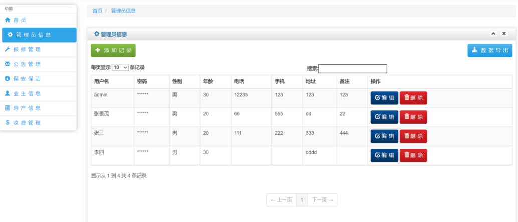Screen dimensions: 518x222
Task: Open 报修管理 in the sidebar menu
Action: [x=38, y=50]
